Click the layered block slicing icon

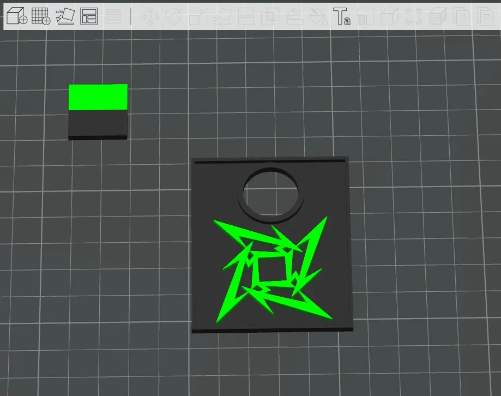tap(437, 17)
